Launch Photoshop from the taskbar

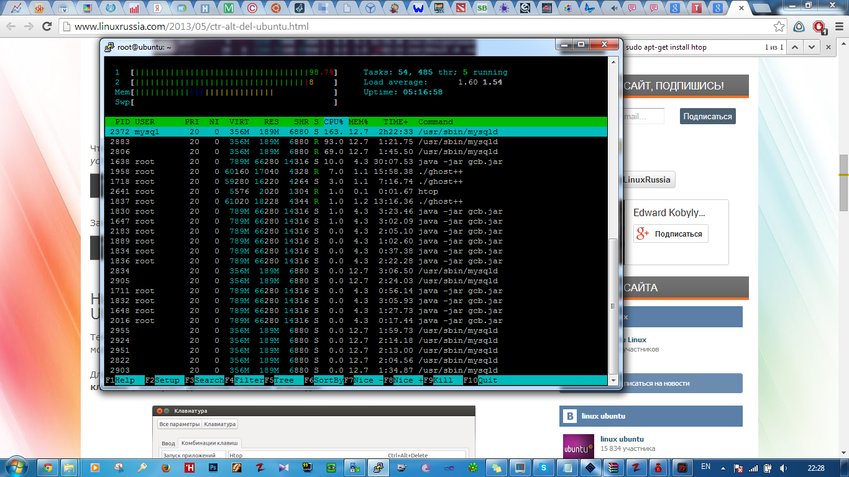(x=213, y=468)
